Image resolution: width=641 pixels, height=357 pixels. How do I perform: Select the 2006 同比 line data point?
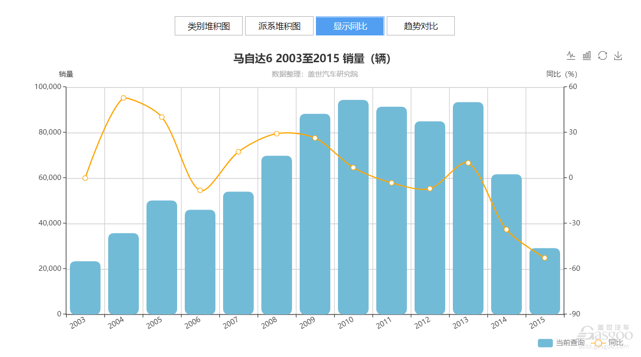click(x=200, y=190)
